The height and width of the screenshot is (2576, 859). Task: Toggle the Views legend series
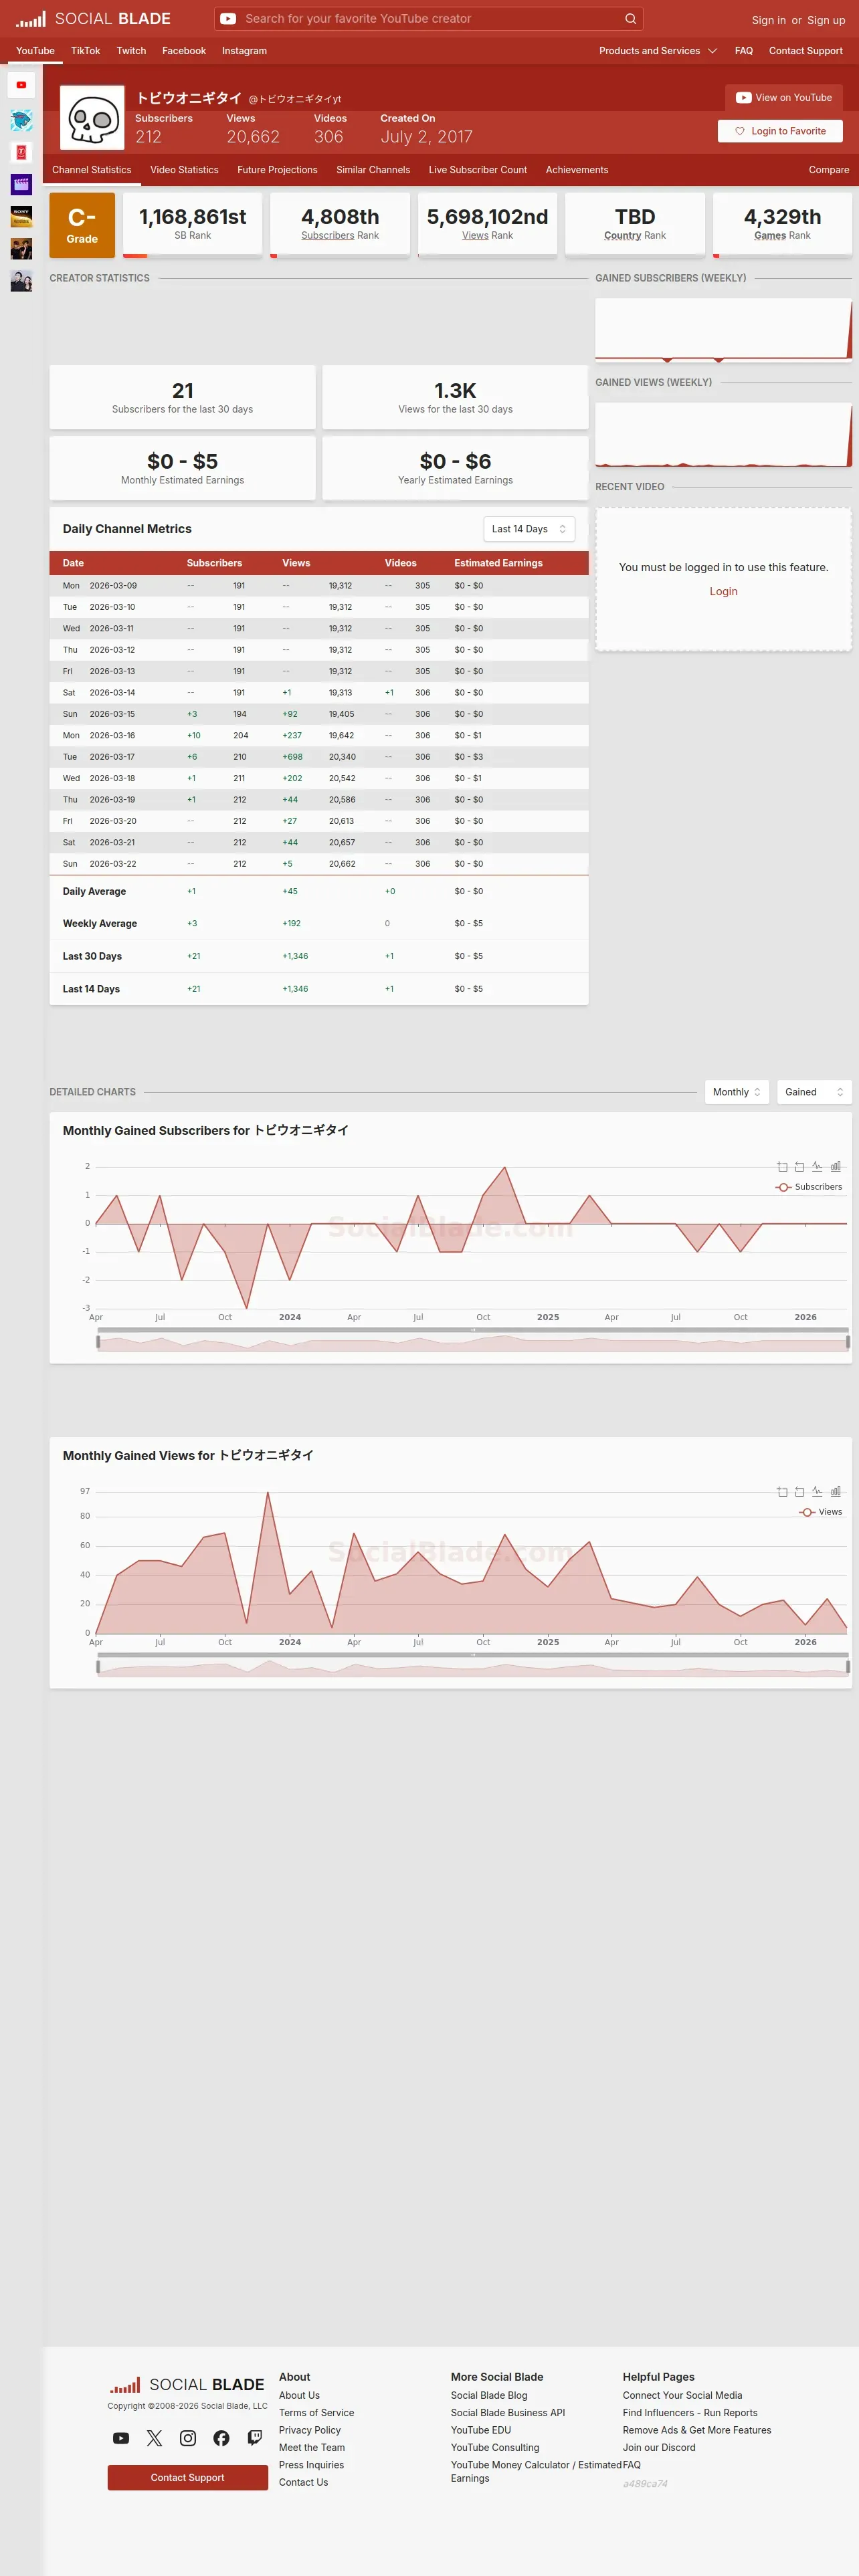[821, 1512]
